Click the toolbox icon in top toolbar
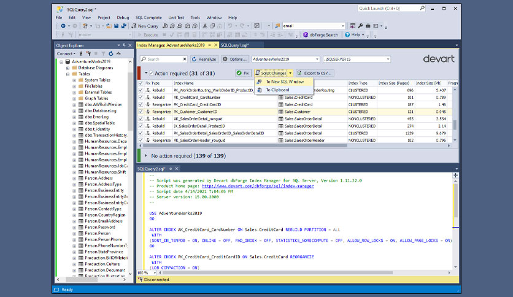The image size is (513, 297). [x=368, y=26]
